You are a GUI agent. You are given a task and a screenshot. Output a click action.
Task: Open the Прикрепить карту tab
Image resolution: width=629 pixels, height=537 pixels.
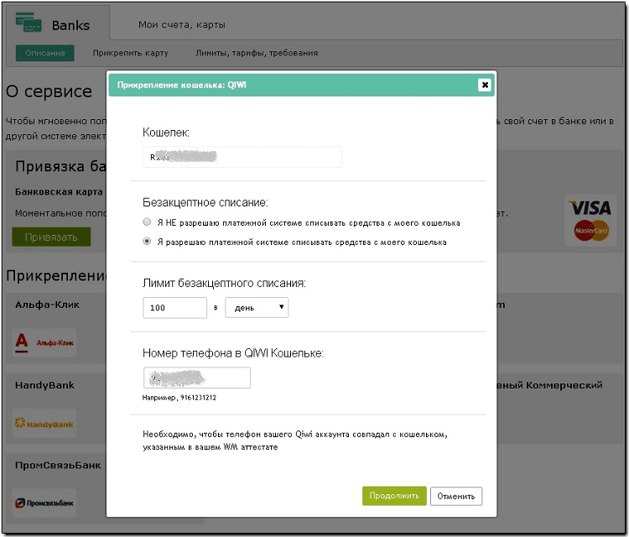tap(131, 53)
